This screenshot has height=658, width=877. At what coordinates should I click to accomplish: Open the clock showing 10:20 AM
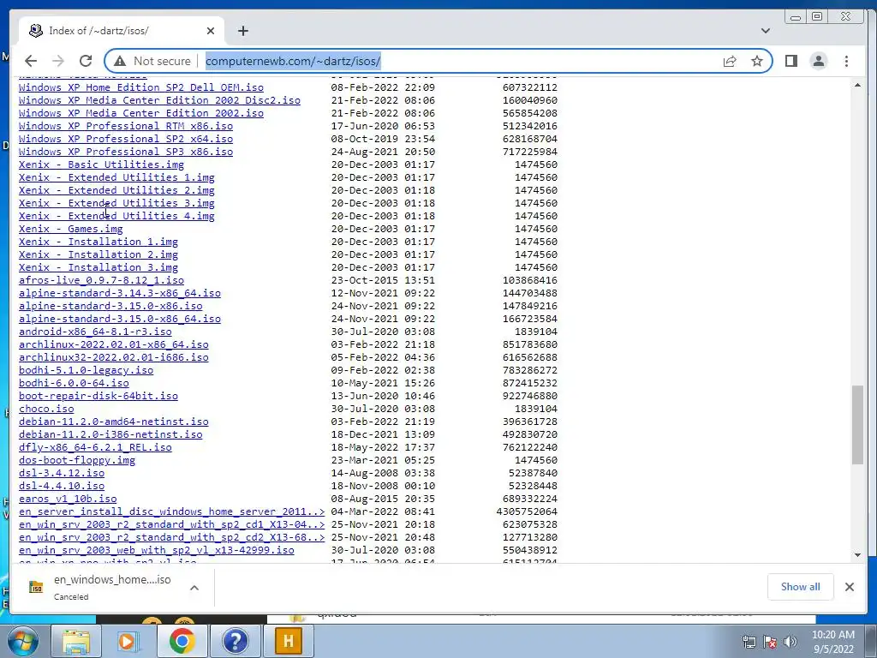[833, 641]
